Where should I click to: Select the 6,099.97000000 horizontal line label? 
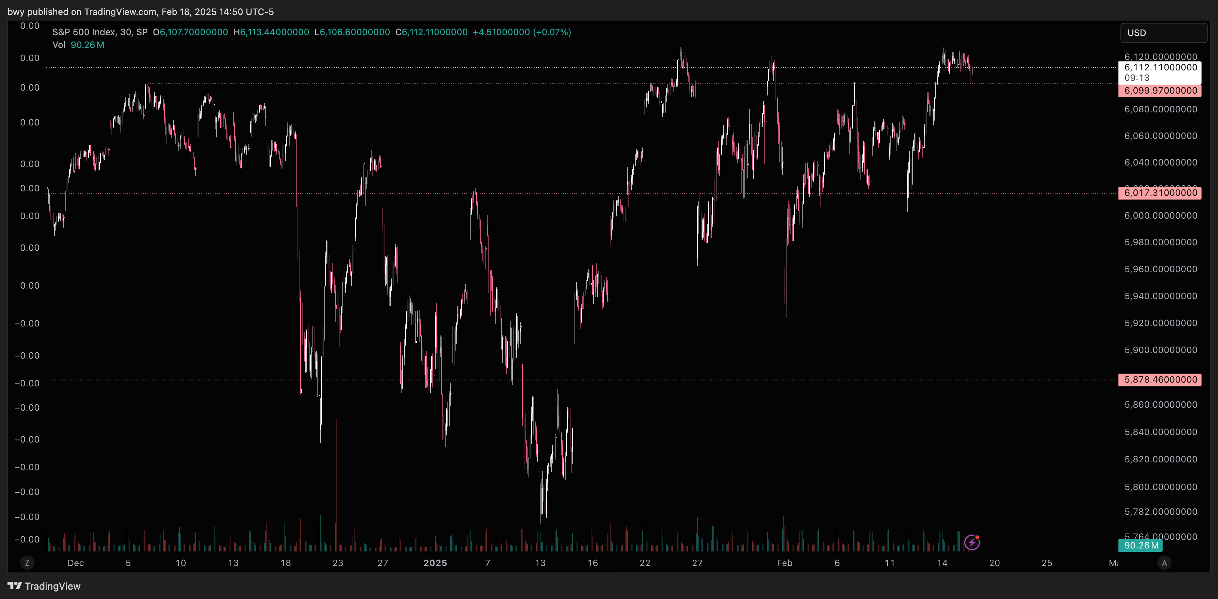click(x=1159, y=91)
